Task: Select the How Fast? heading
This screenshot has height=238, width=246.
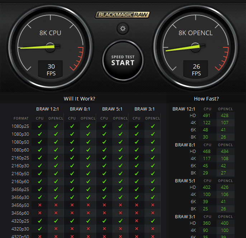Action: tap(206, 99)
